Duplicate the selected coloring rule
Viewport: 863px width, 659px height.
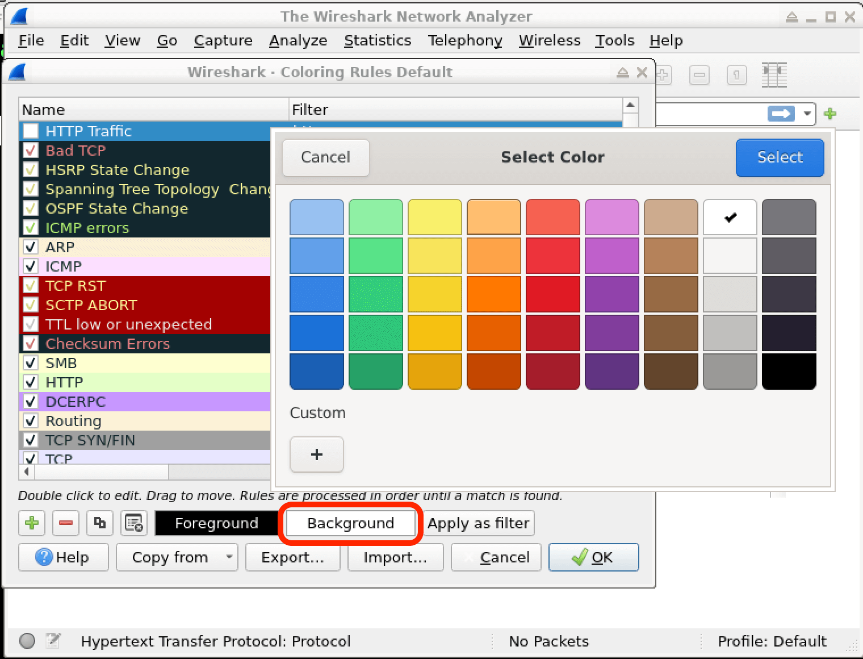(x=100, y=523)
